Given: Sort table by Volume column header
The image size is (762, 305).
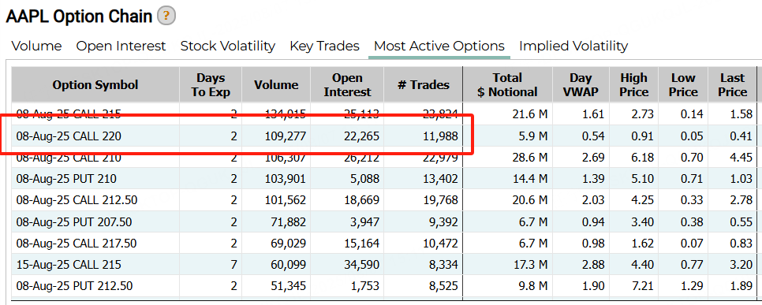Looking at the screenshot, I should [276, 84].
